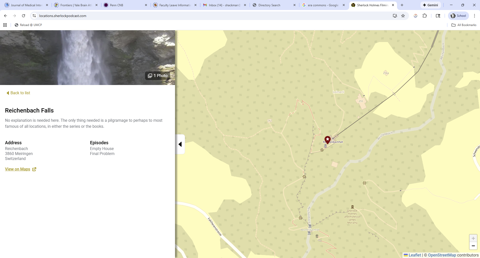Open the 1 Photo gallery button

point(157,75)
